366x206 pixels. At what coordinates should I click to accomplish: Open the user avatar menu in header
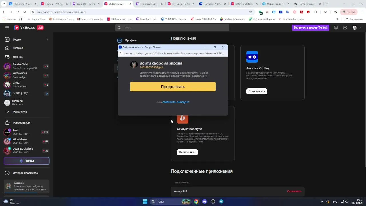357,27
